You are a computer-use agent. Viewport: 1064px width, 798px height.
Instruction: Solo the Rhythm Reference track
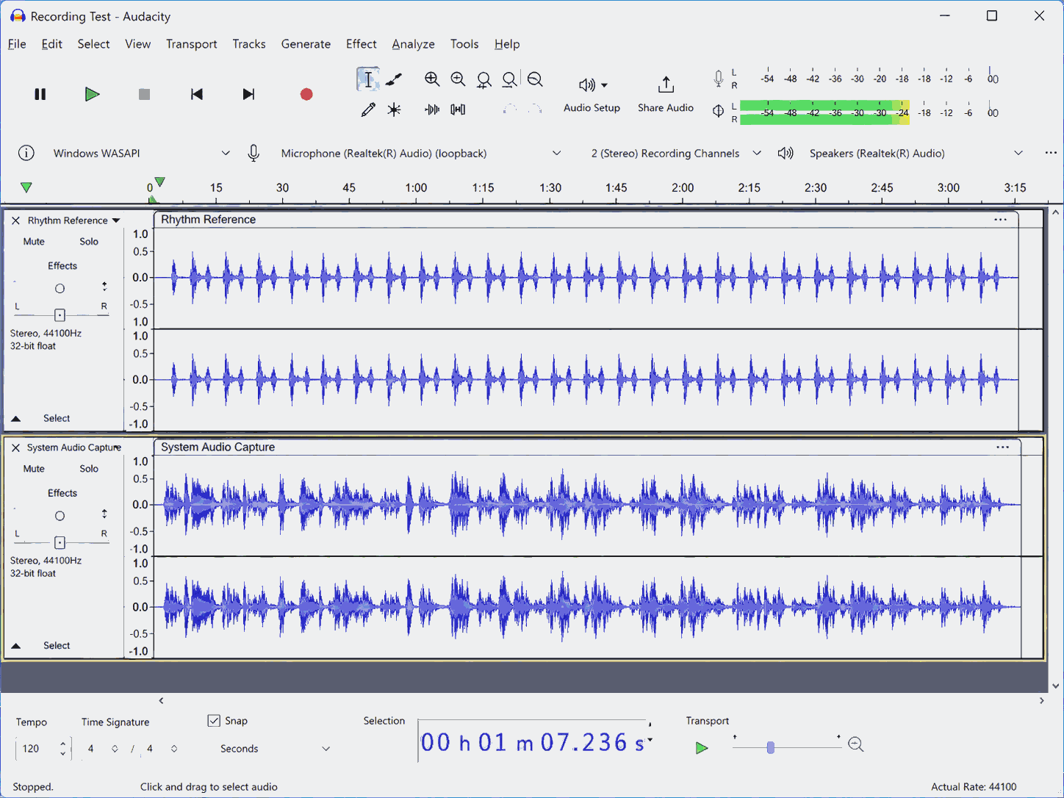click(89, 241)
